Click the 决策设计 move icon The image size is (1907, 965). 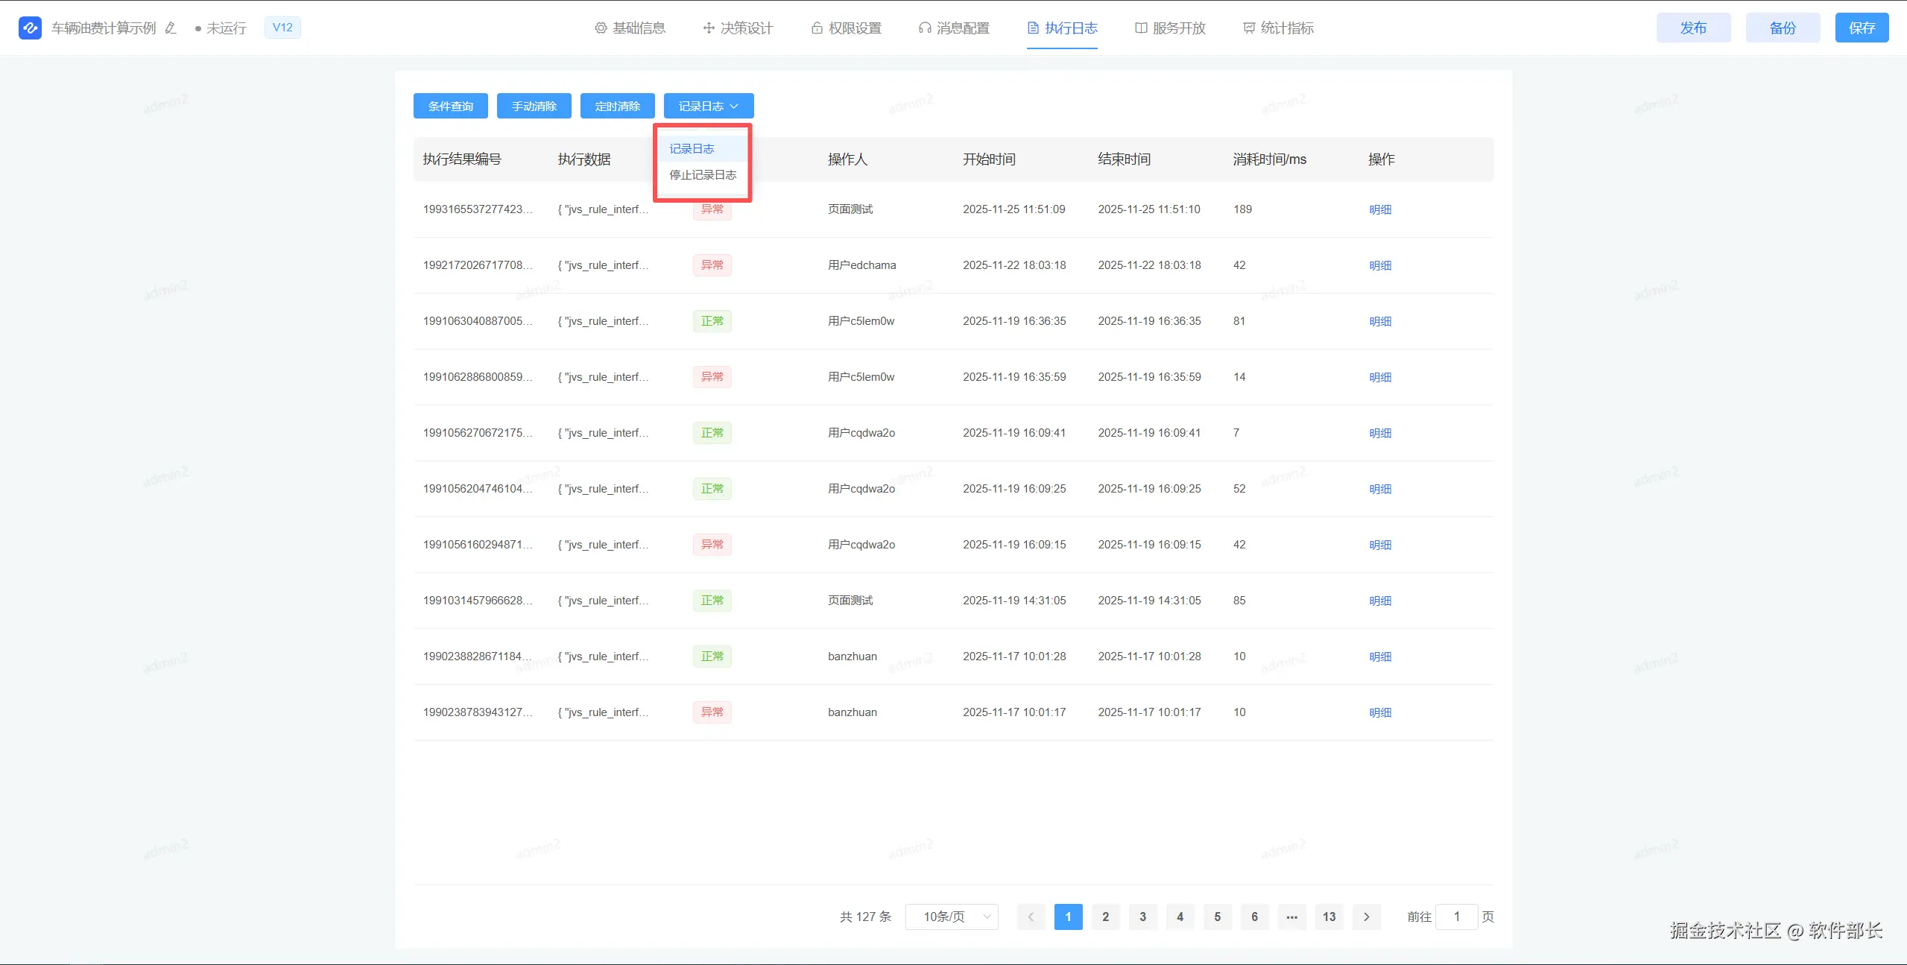pos(709,28)
